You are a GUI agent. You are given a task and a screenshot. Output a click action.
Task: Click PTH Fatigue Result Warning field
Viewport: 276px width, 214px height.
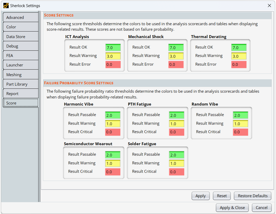pyautogui.click(x=177, y=124)
